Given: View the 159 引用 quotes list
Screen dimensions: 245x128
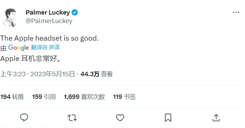Looking at the screenshot, I should click(x=44, y=97).
